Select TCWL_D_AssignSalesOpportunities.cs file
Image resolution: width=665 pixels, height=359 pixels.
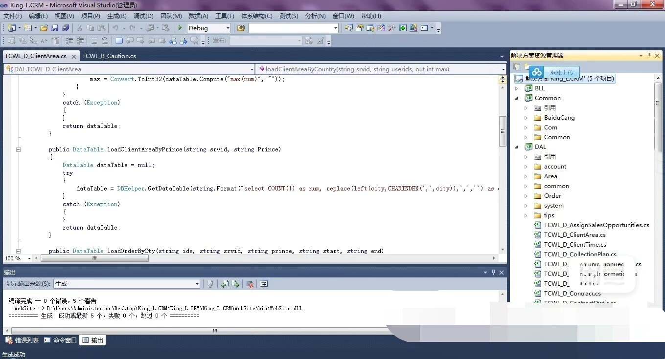[596, 225]
